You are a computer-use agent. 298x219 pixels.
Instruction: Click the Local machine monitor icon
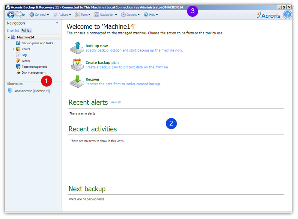point(10,90)
